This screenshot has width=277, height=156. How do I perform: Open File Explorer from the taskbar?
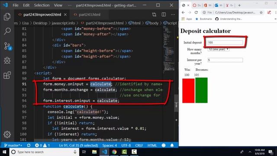click(x=94, y=152)
